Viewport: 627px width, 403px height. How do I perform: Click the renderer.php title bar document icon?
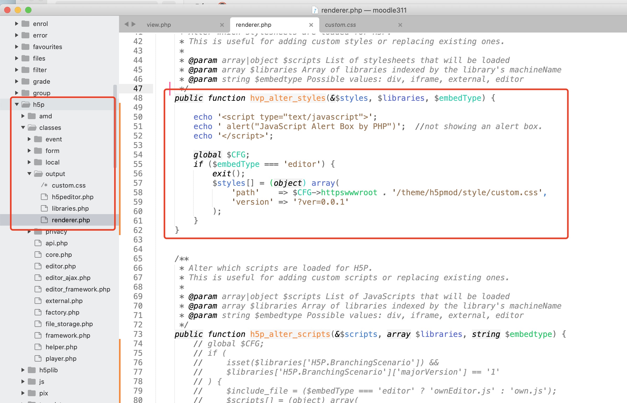(315, 10)
